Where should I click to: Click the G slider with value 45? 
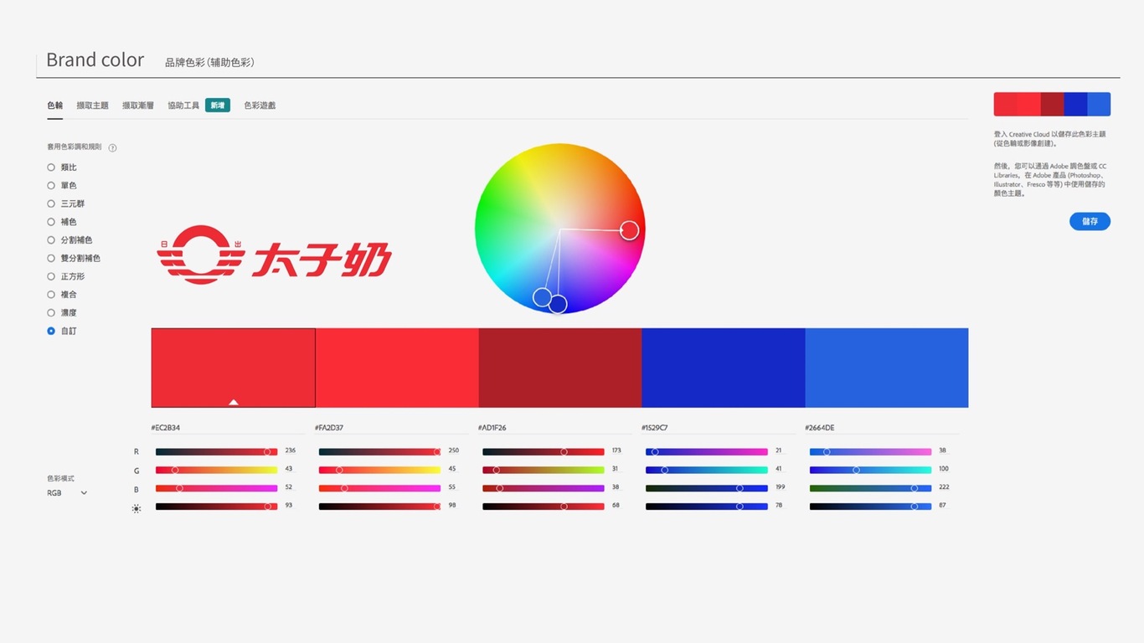tap(379, 470)
